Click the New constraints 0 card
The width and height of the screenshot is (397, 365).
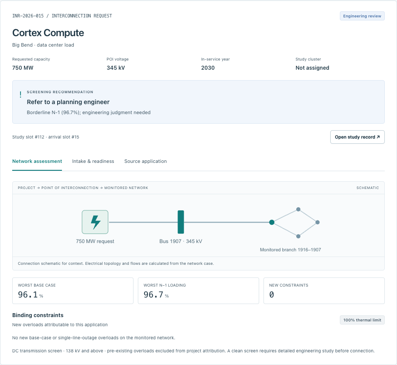coord(324,291)
